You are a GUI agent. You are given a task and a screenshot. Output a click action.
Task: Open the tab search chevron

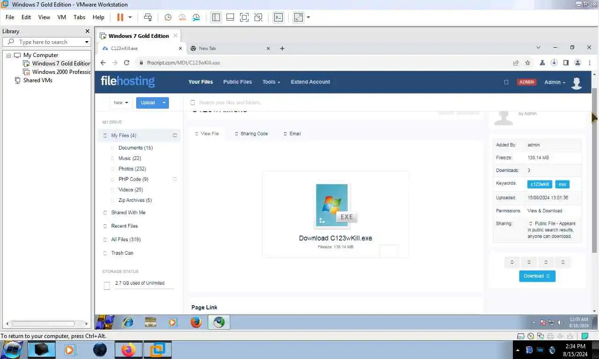tap(538, 47)
